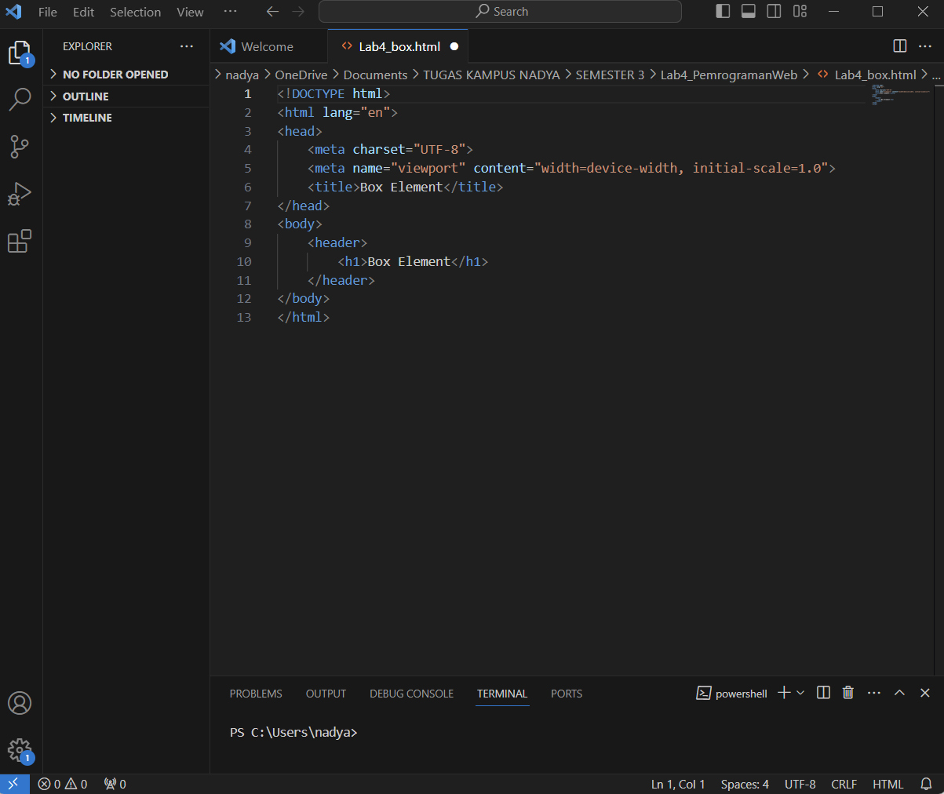Switch to the DEBUG CONSOLE tab
This screenshot has width=944, height=794.
click(x=411, y=694)
